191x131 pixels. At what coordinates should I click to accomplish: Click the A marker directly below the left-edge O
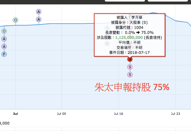[x=4, y=39]
